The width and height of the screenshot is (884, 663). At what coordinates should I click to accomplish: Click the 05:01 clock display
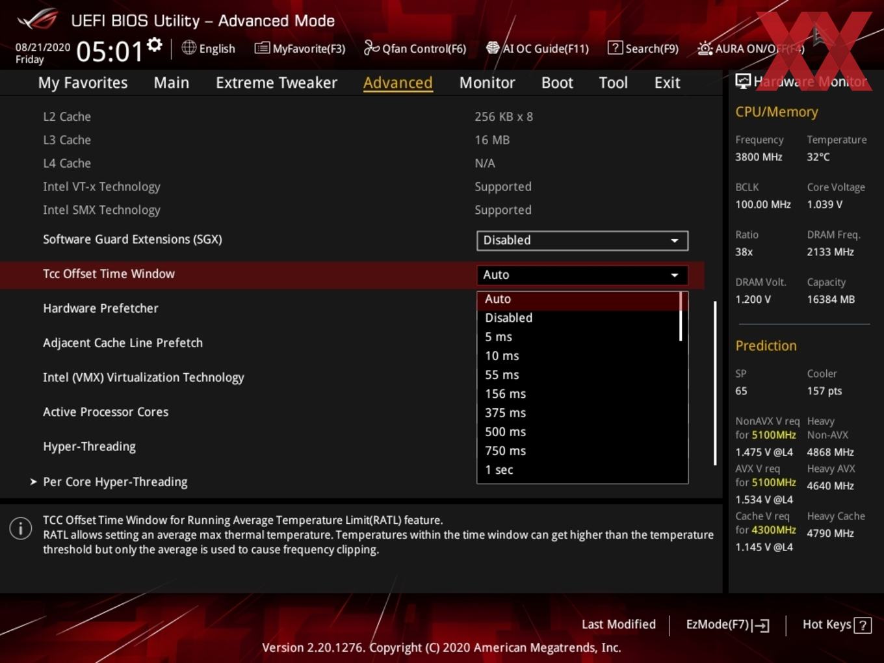(109, 51)
